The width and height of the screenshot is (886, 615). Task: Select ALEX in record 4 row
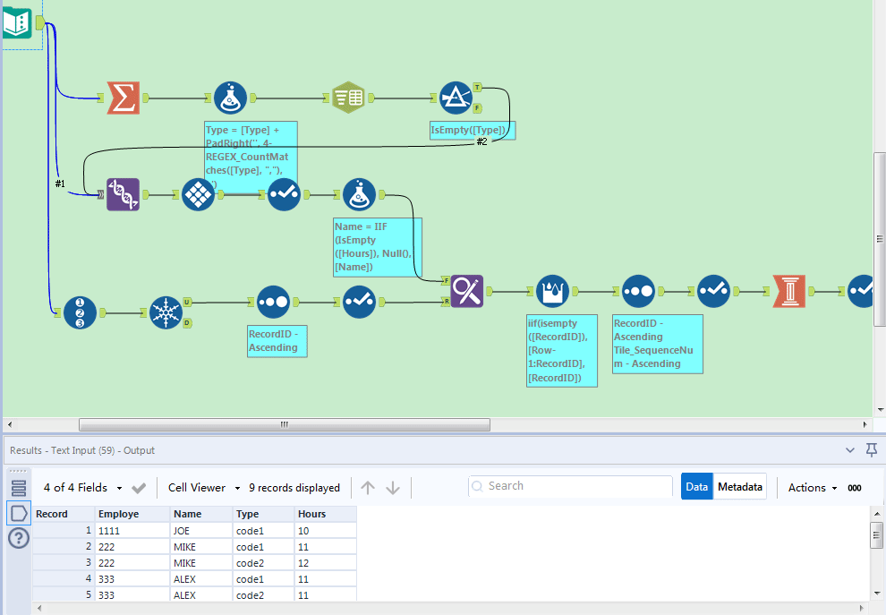point(201,579)
